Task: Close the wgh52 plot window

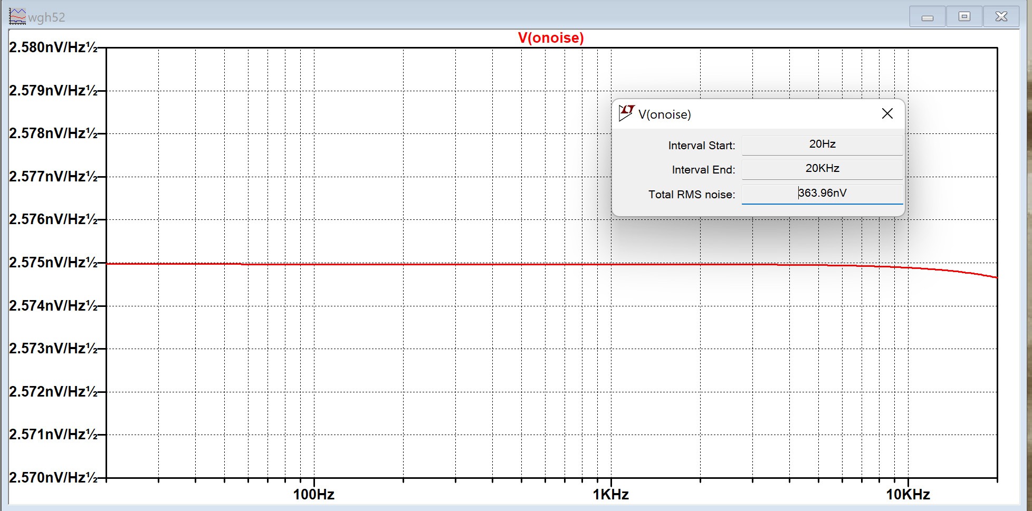Action: (1001, 17)
